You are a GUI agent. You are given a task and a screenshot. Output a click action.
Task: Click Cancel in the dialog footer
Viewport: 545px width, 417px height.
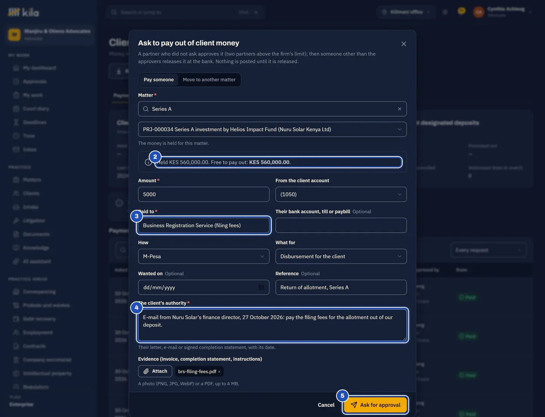click(x=326, y=405)
